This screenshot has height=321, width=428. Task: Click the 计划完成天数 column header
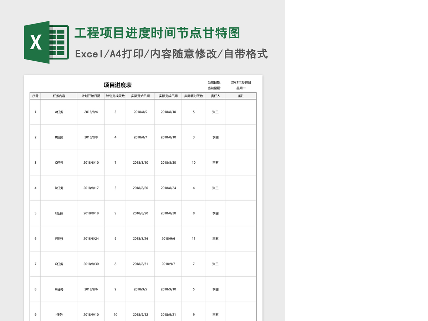115,96
